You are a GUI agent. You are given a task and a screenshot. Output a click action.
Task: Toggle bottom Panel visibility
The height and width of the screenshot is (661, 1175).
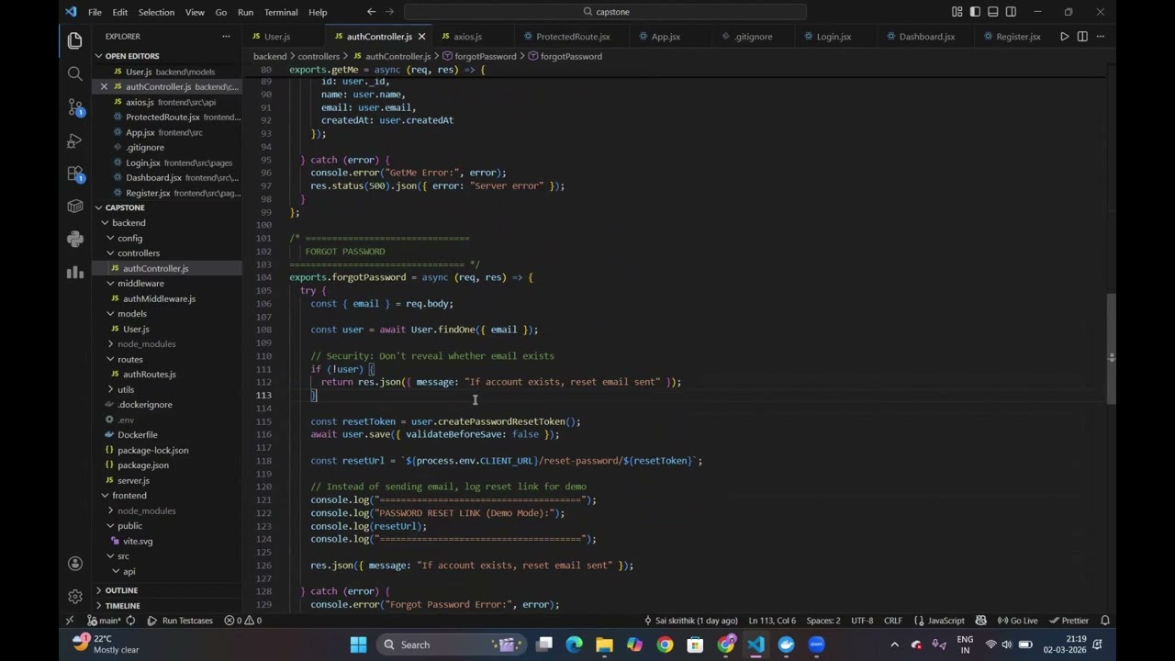(x=993, y=12)
